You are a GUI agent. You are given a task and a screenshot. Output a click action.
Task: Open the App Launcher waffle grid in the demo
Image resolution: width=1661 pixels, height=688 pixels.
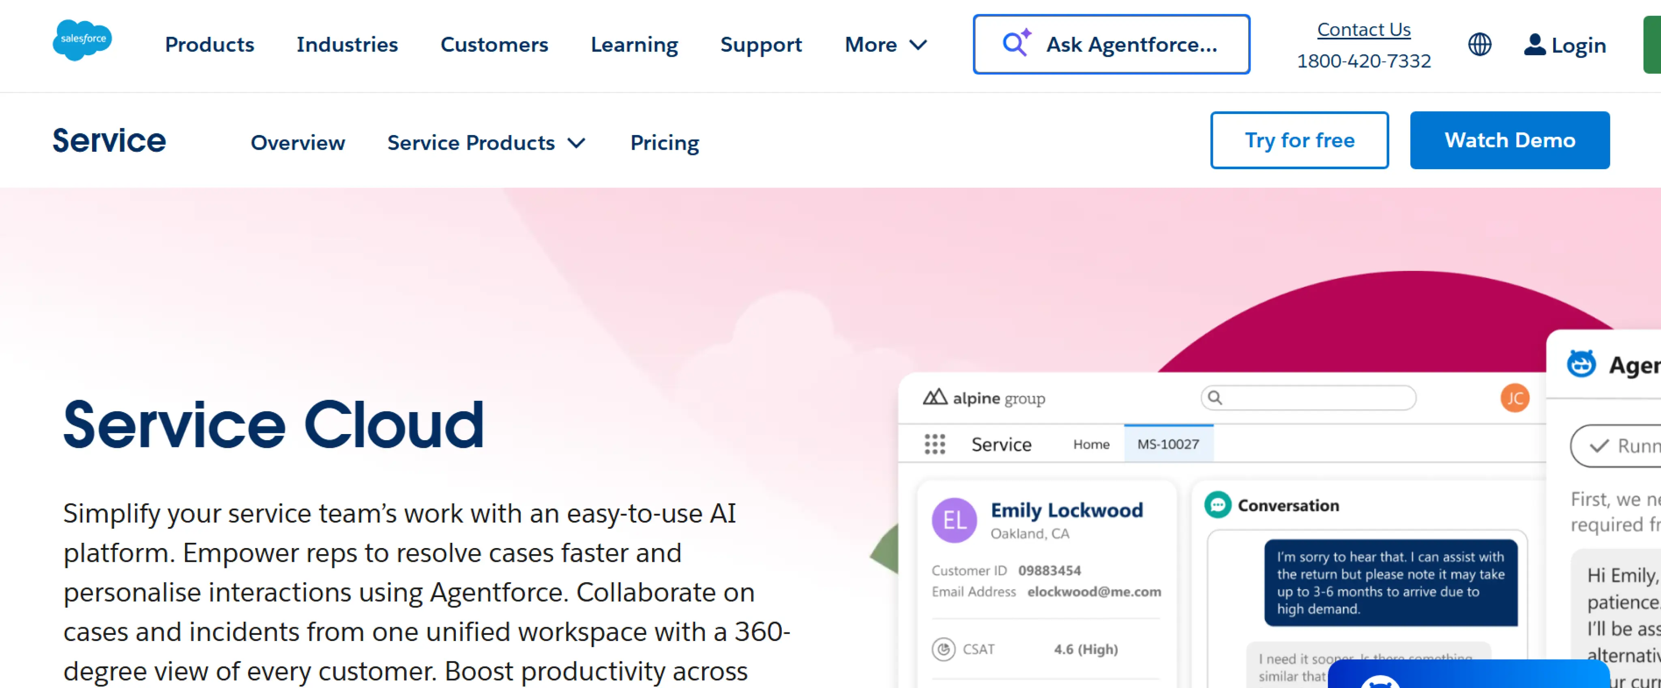point(934,444)
